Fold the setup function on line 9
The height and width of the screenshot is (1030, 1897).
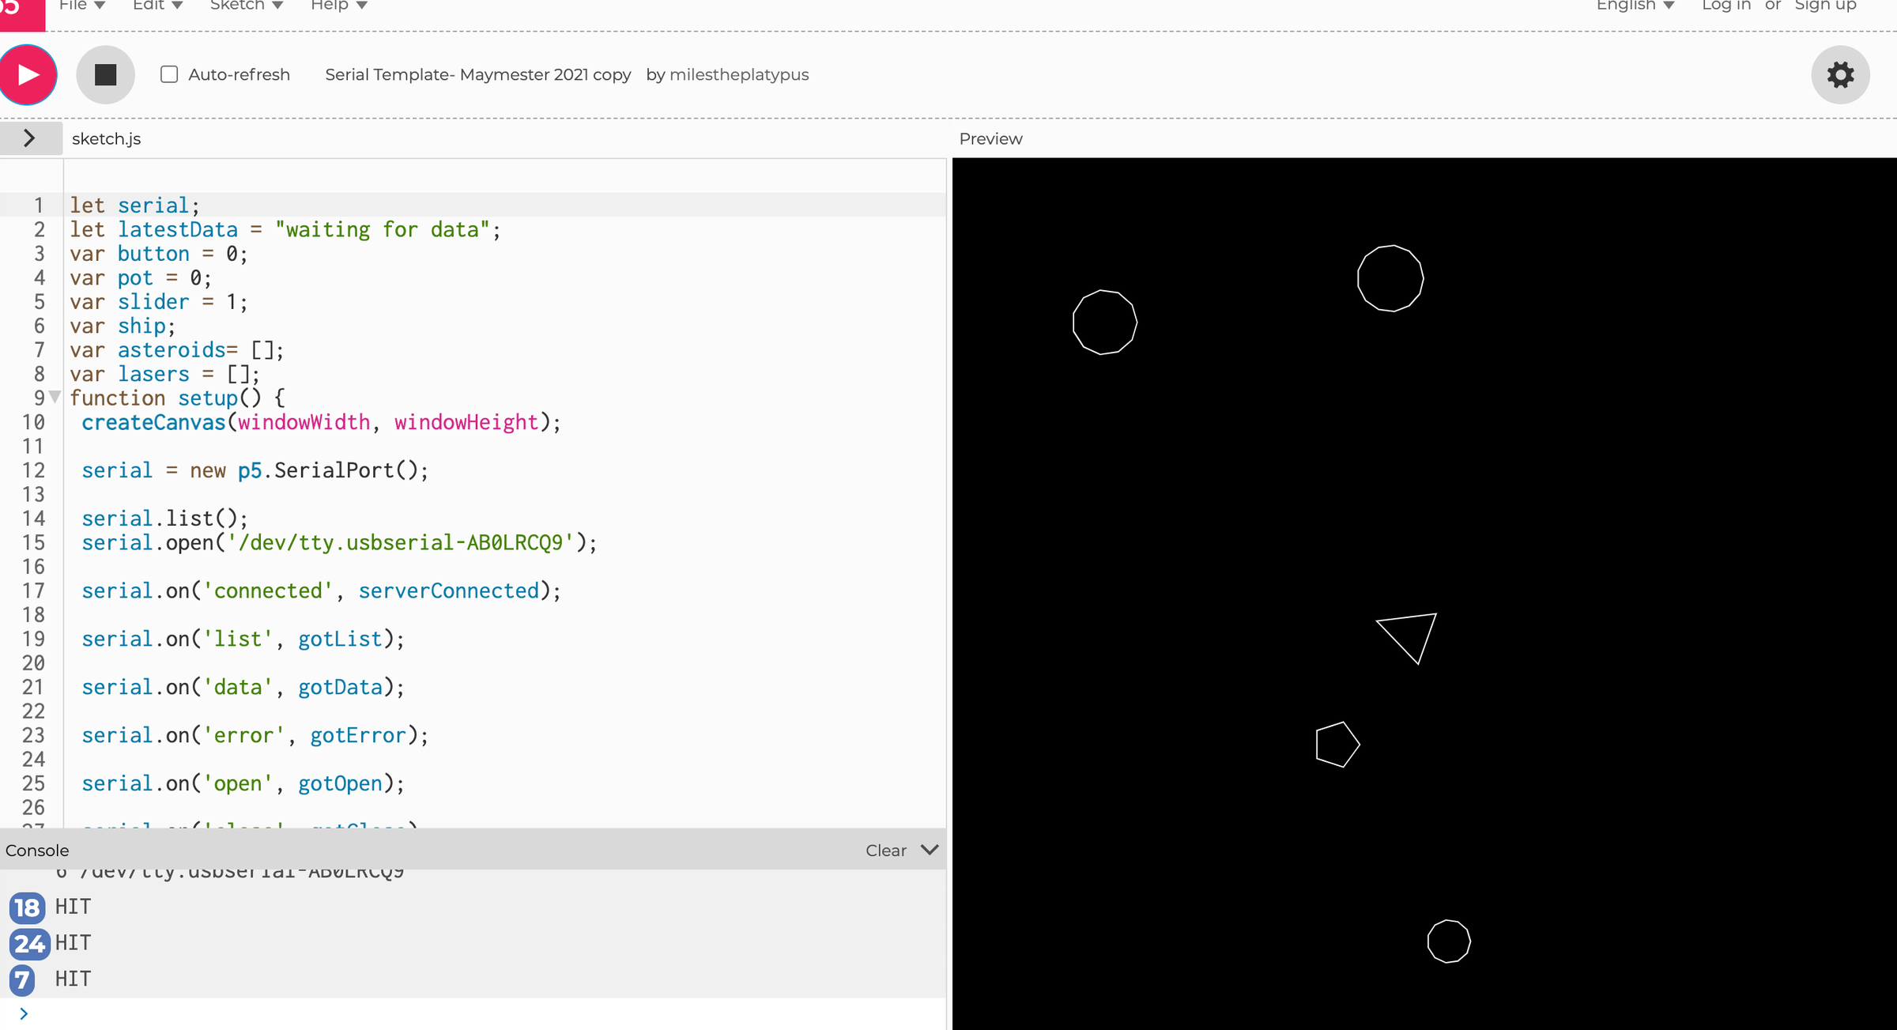click(55, 397)
